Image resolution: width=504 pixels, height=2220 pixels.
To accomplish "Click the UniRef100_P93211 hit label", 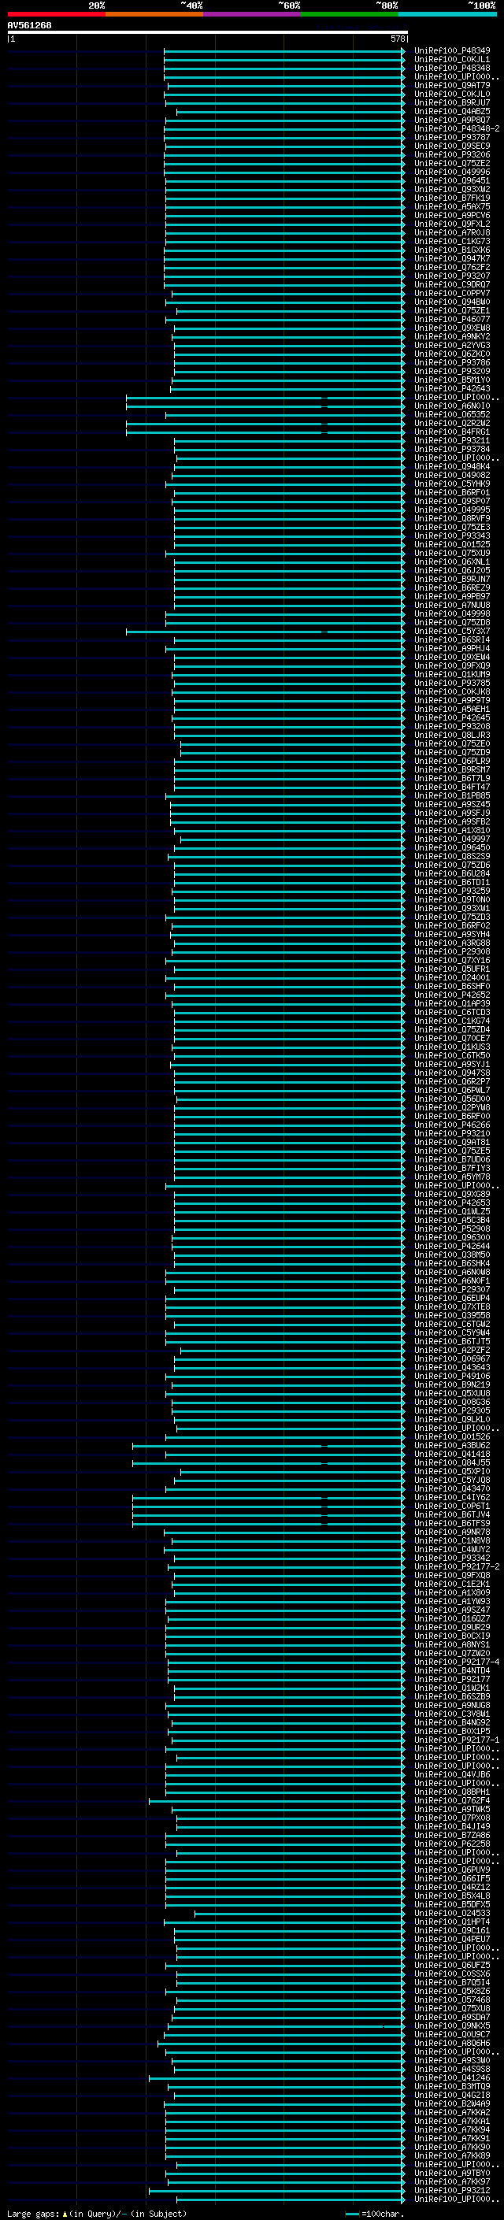I will pos(452,440).
